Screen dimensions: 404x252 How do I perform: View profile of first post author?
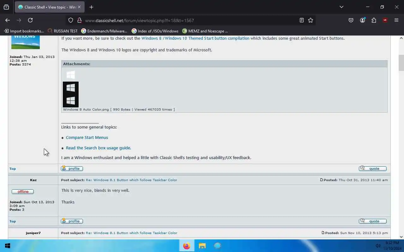(72, 169)
